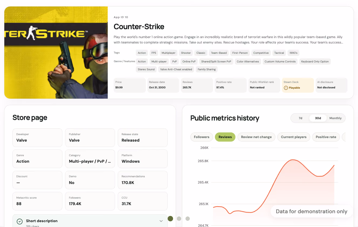Viewport: 358px width, 227px height.
Task: Click the Counter-Strike cover image
Action: 56,52
